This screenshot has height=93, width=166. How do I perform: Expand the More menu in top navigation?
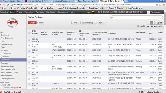[x=73, y=12]
